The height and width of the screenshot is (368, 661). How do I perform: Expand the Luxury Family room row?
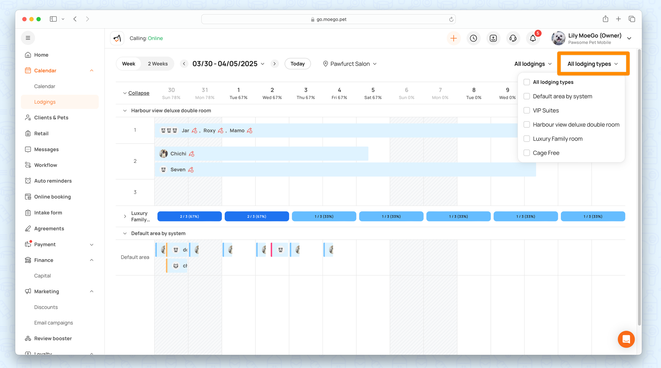click(x=125, y=217)
